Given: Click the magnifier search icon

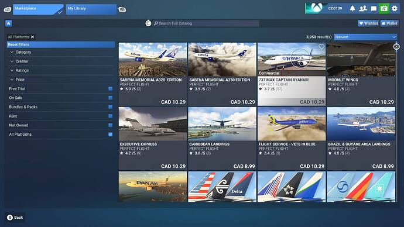Looking at the screenshot, I should coord(156,23).
